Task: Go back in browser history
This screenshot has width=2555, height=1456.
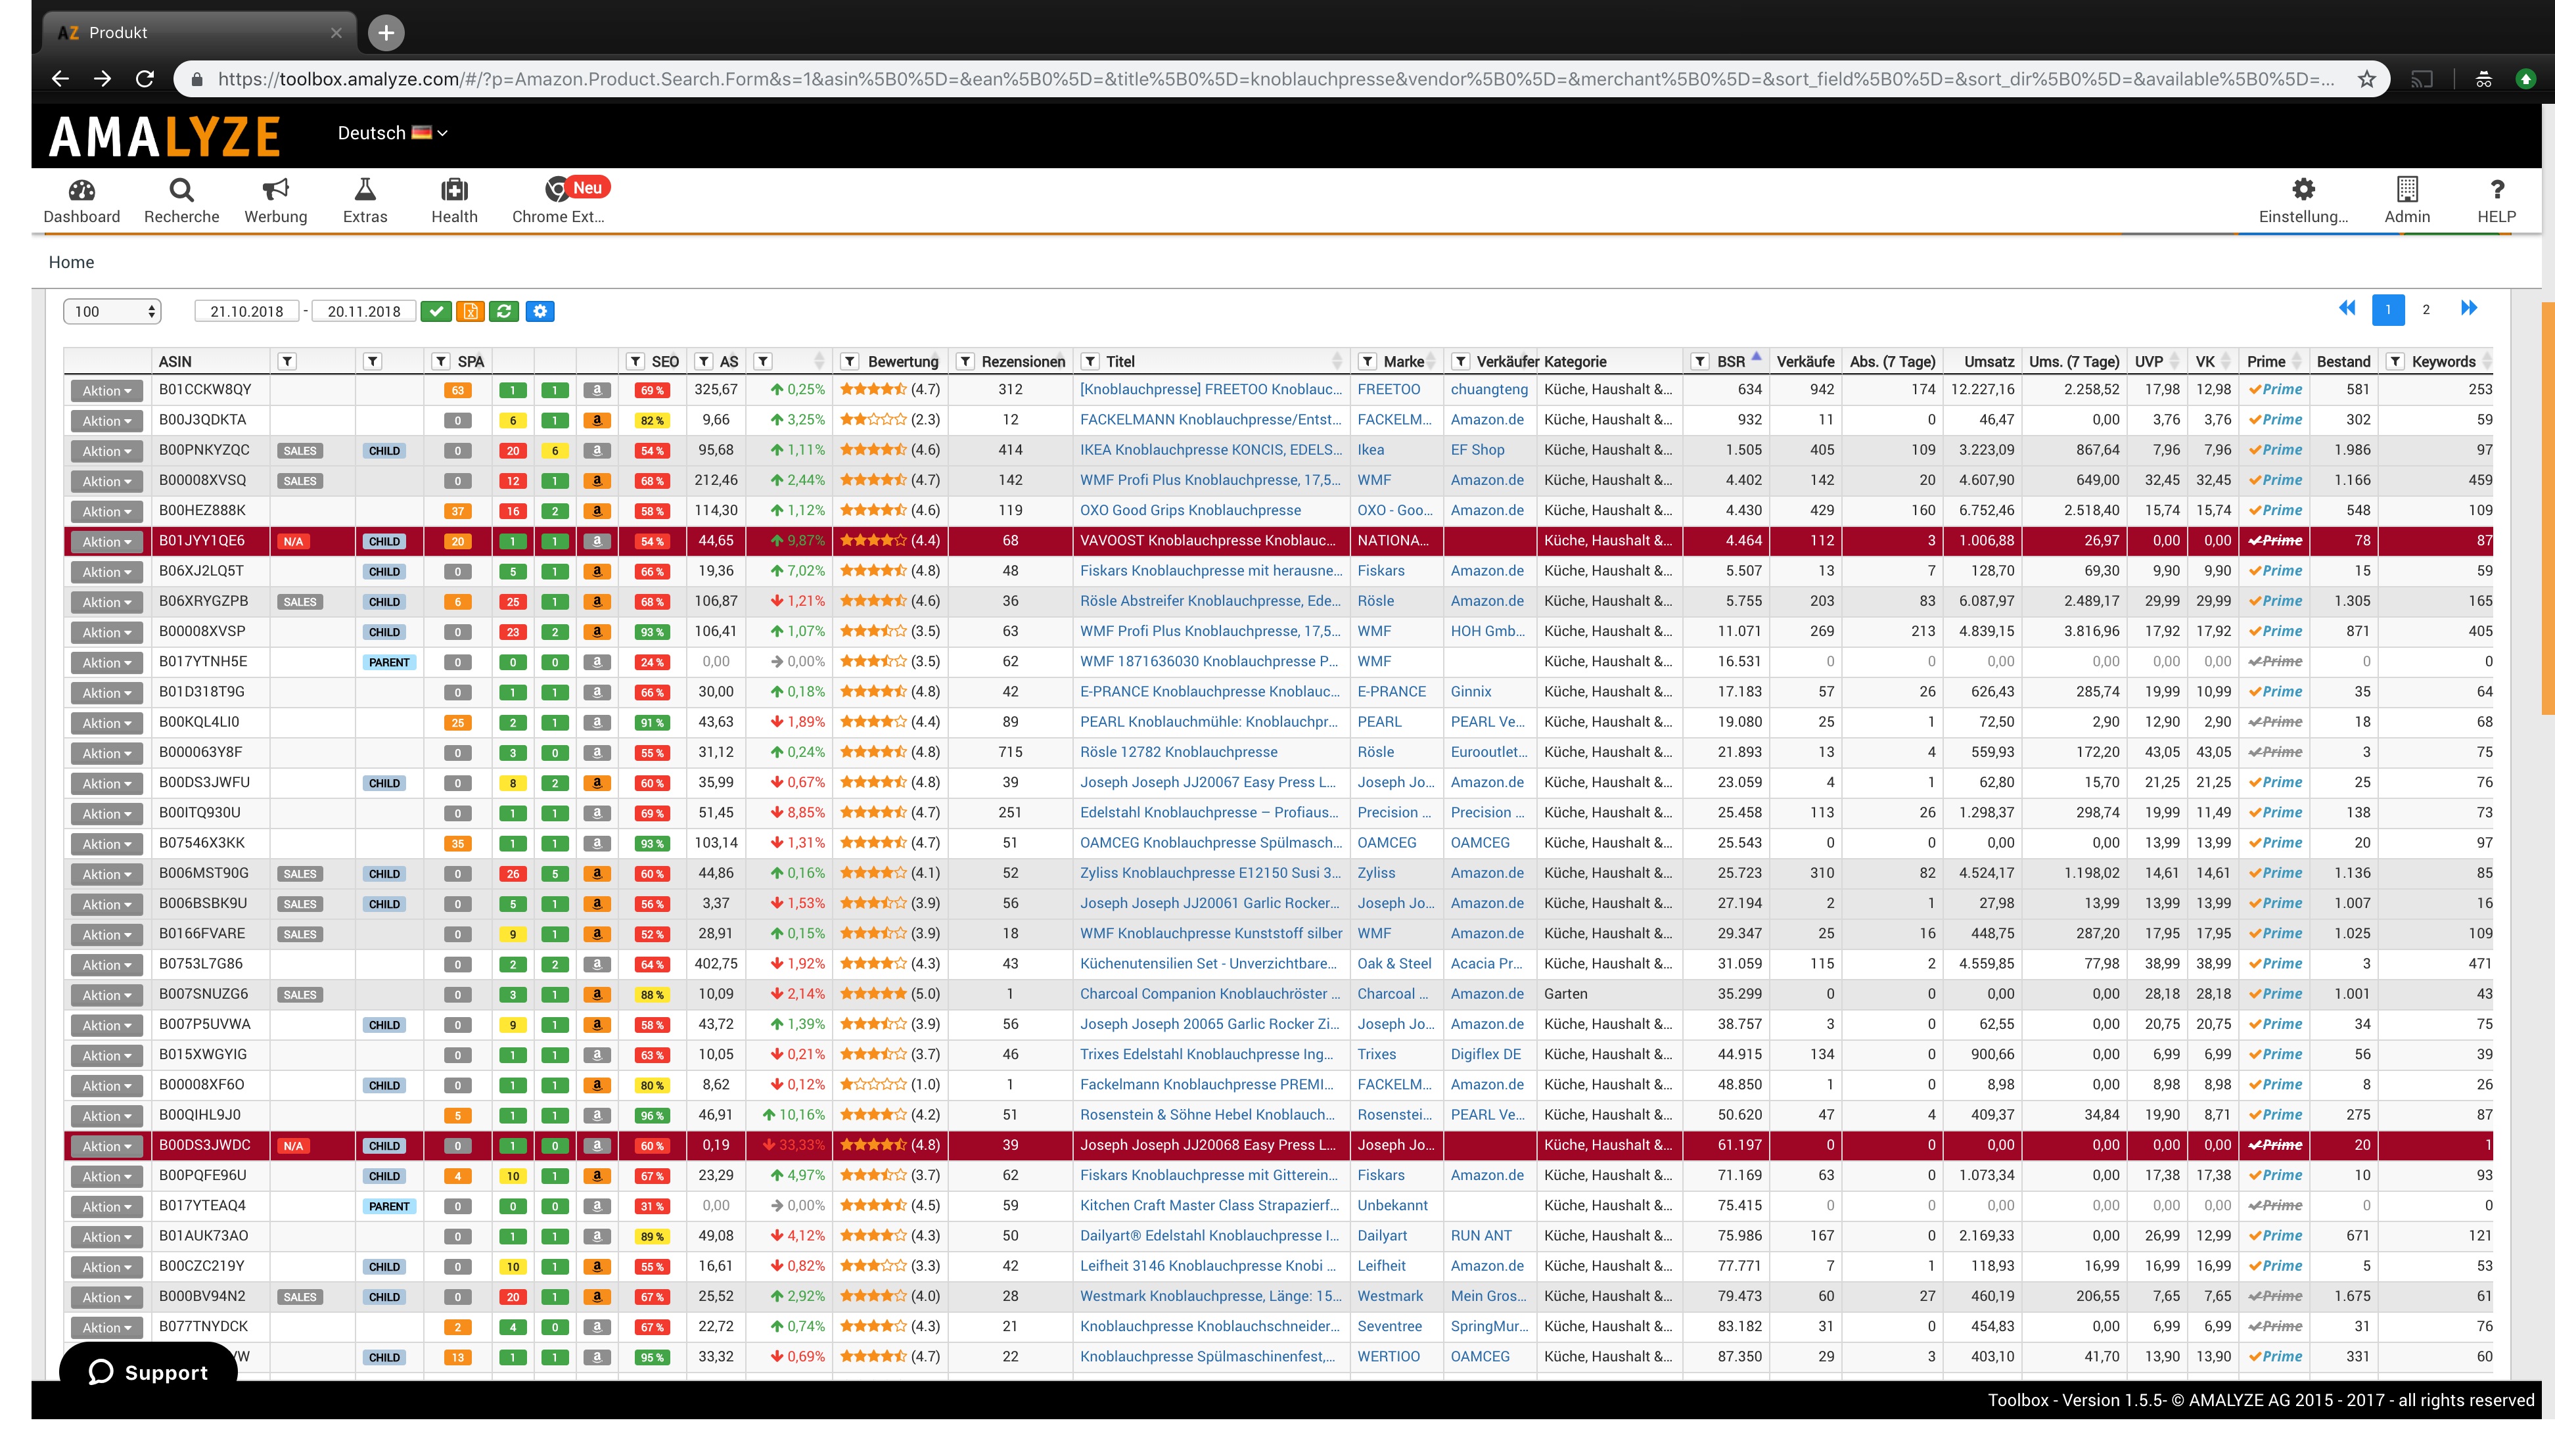Action: [60, 78]
